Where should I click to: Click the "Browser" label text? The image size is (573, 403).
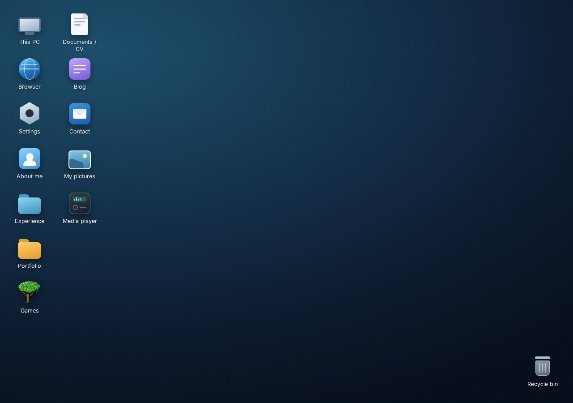[30, 87]
